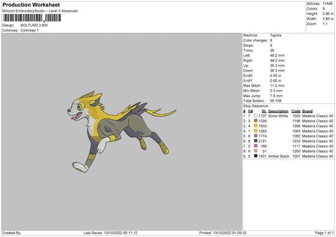336x237 pixels.
Task: Click the Code column header
Action: [296, 111]
